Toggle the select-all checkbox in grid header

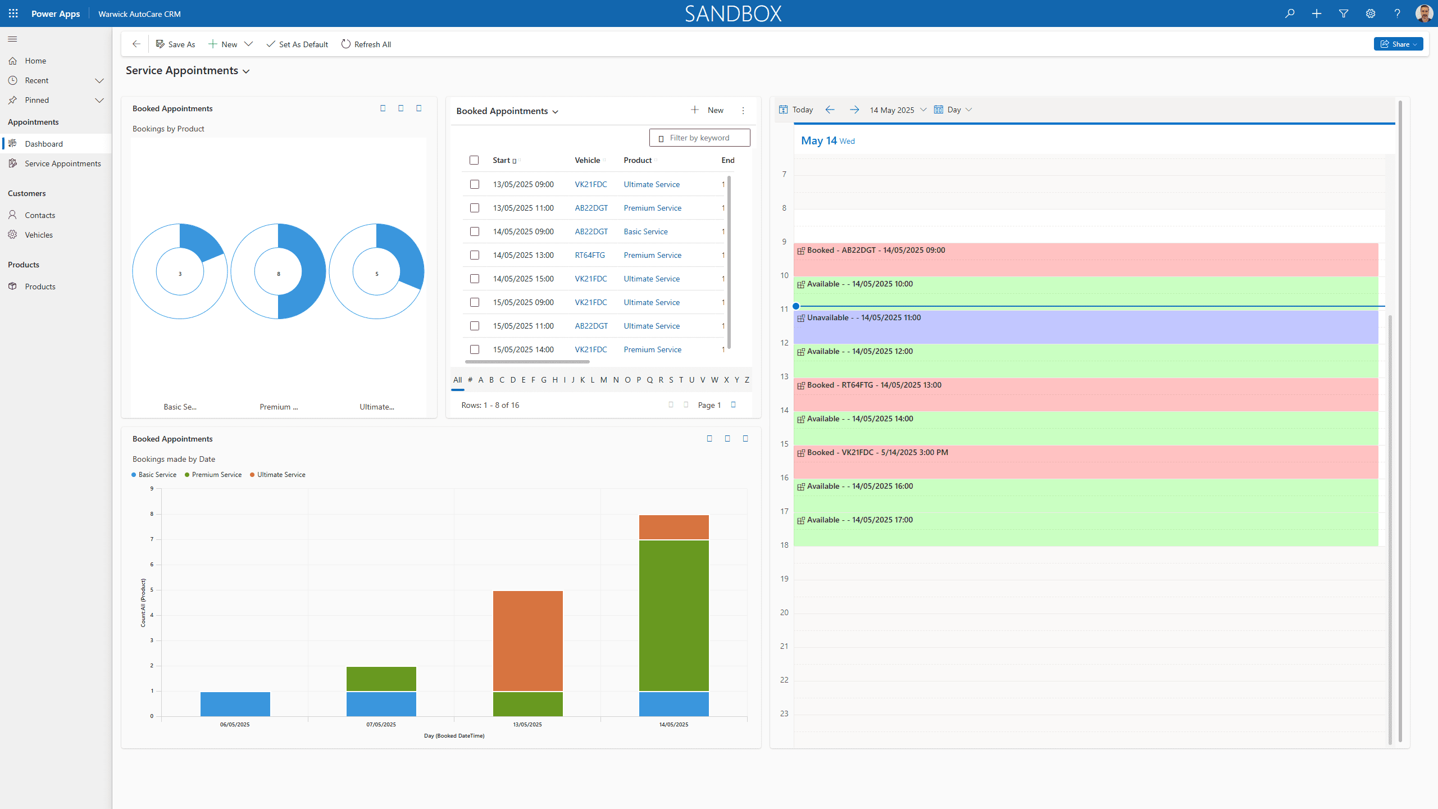coord(474,160)
